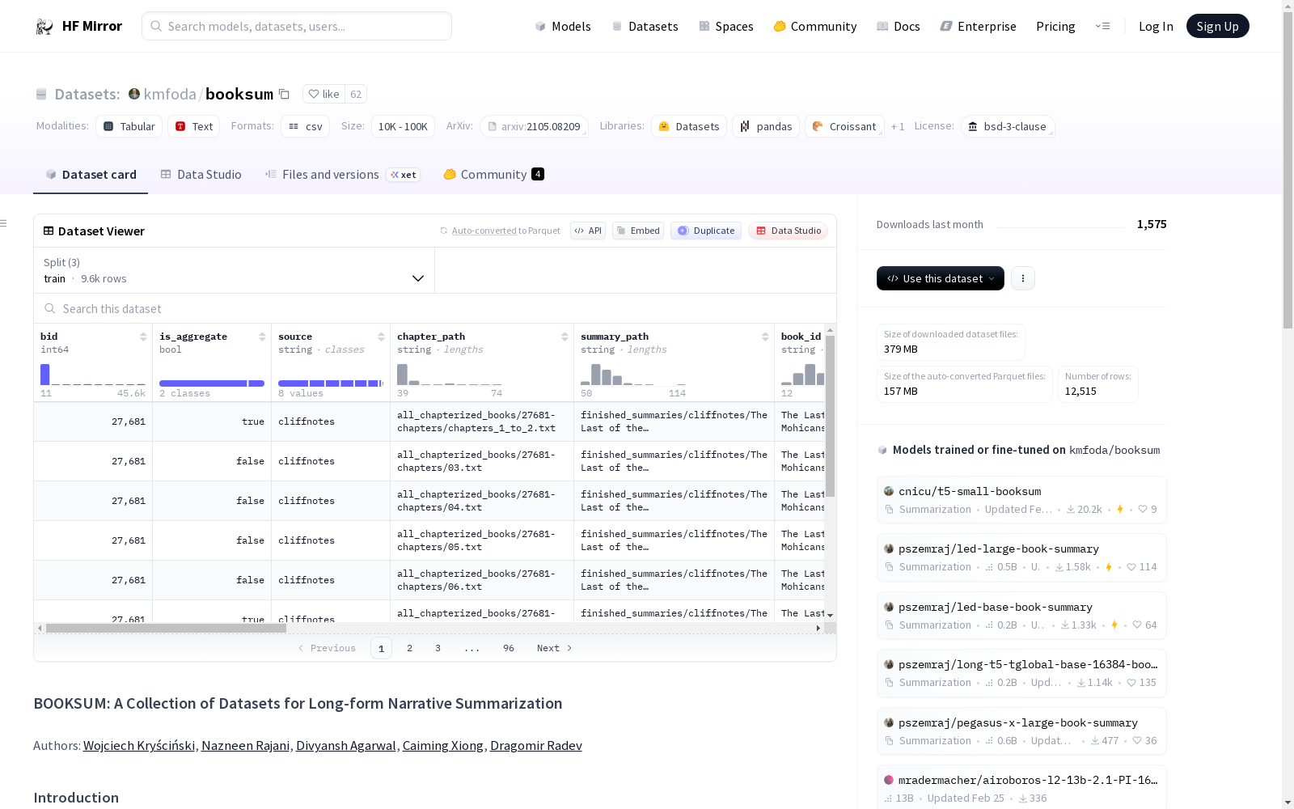Viewport: 1294px width, 809px height.
Task: Go to Models in the top navigation
Action: pos(563,26)
